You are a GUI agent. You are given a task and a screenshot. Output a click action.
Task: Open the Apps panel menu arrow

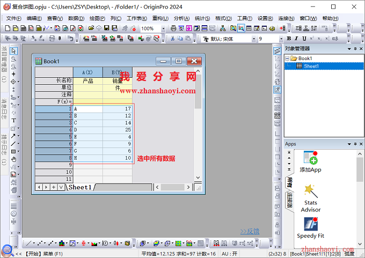click(x=349, y=144)
